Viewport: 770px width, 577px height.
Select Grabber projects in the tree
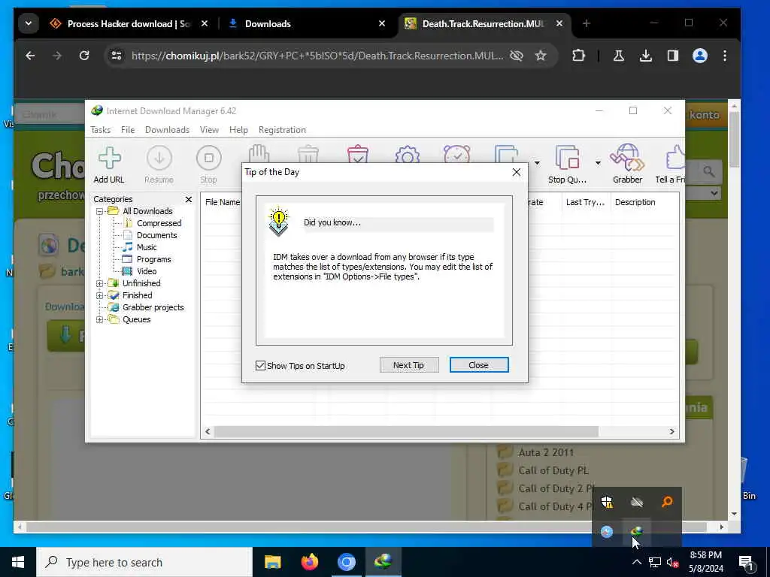point(153,307)
